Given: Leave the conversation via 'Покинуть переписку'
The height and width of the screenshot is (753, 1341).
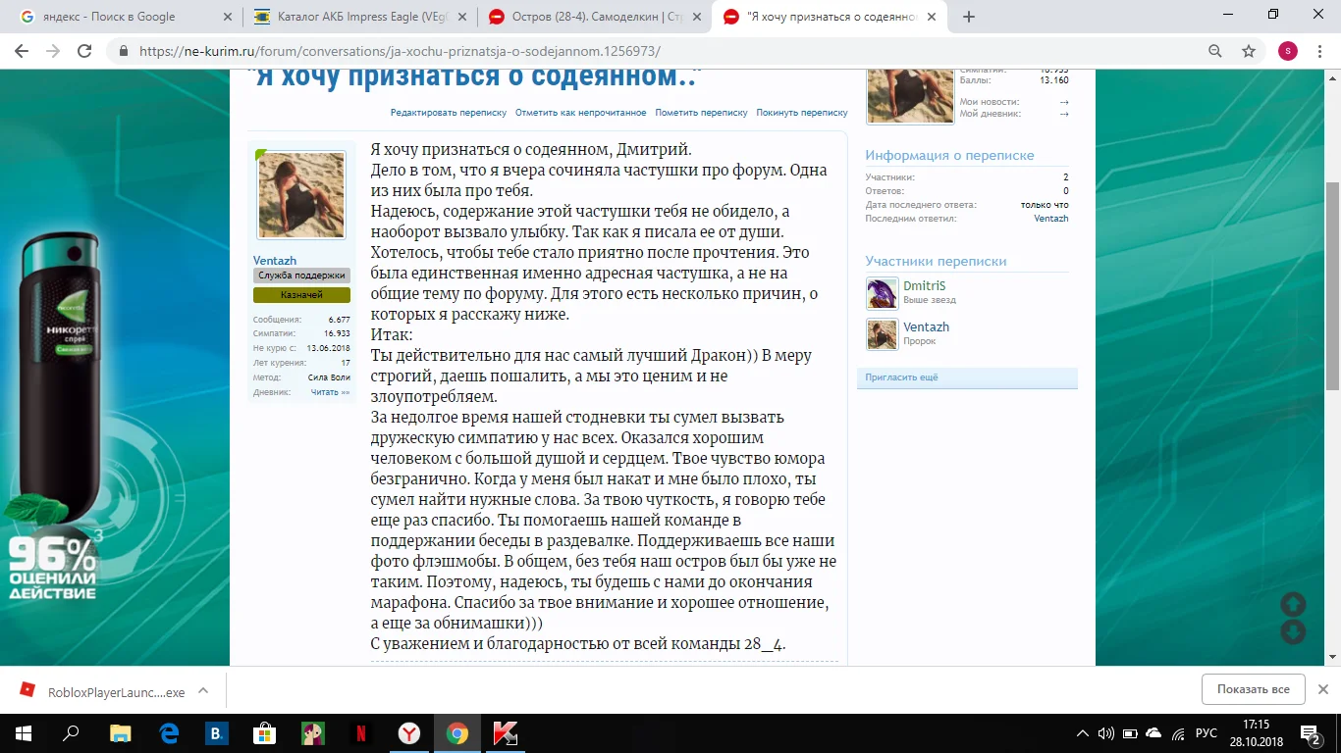Looking at the screenshot, I should pos(802,113).
